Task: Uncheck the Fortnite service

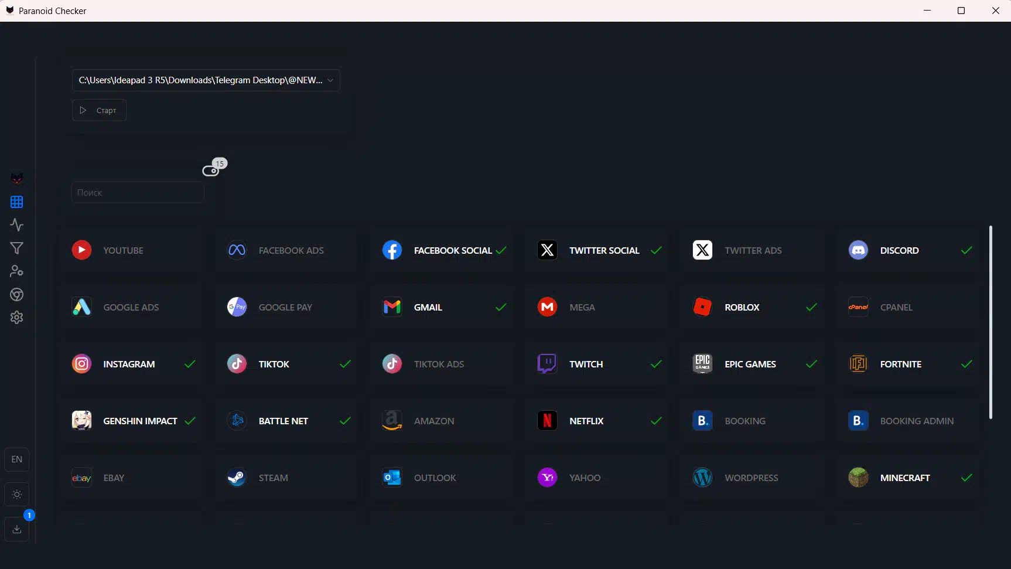Action: pos(908,364)
